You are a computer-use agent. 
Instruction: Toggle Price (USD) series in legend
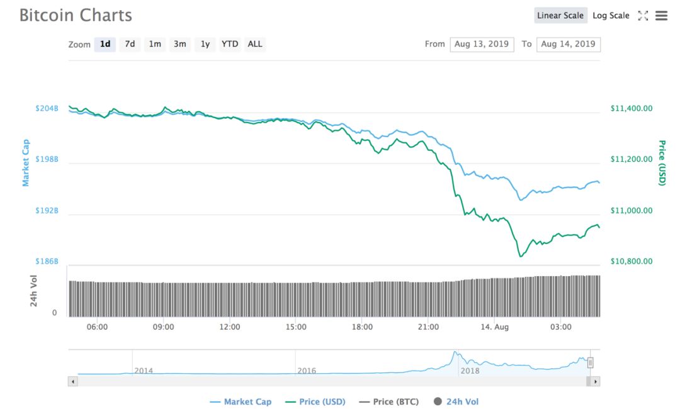pyautogui.click(x=315, y=401)
